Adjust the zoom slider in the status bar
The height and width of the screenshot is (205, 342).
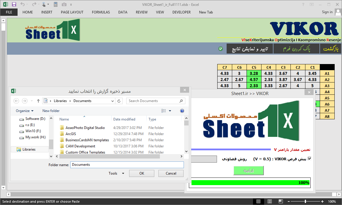(x=305, y=201)
